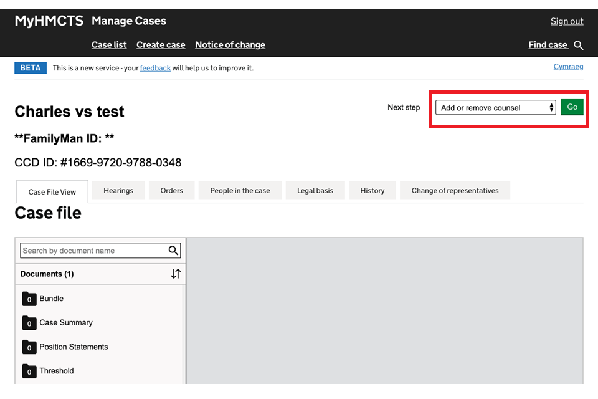The height and width of the screenshot is (399, 598).
Task: Open the Case Summary folder icon
Action: coord(29,323)
